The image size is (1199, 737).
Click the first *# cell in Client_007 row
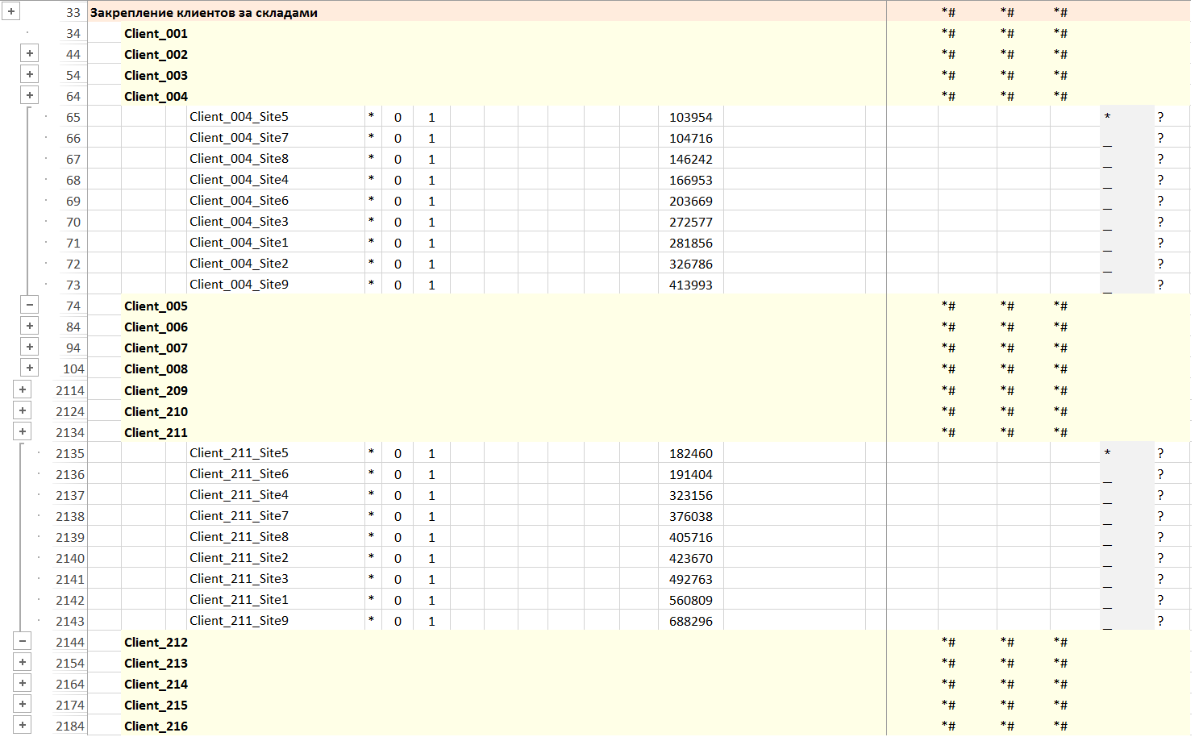pos(948,348)
